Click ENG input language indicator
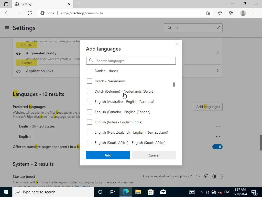 227,192
